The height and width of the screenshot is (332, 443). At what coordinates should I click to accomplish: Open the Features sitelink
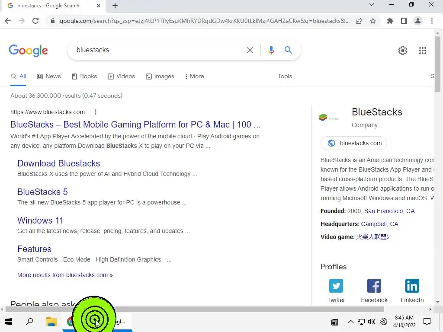coord(34,249)
